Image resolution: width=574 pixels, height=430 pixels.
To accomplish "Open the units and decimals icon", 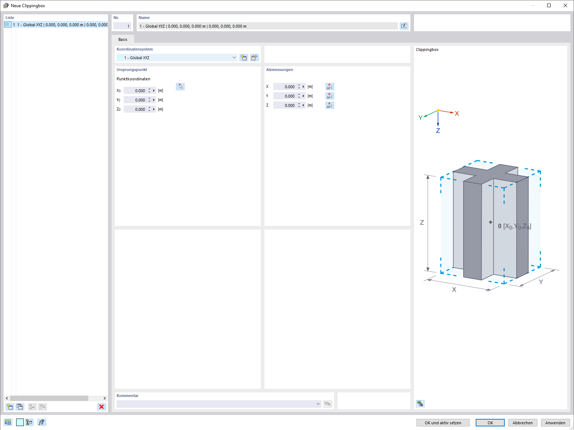I will pyautogui.click(x=8, y=422).
